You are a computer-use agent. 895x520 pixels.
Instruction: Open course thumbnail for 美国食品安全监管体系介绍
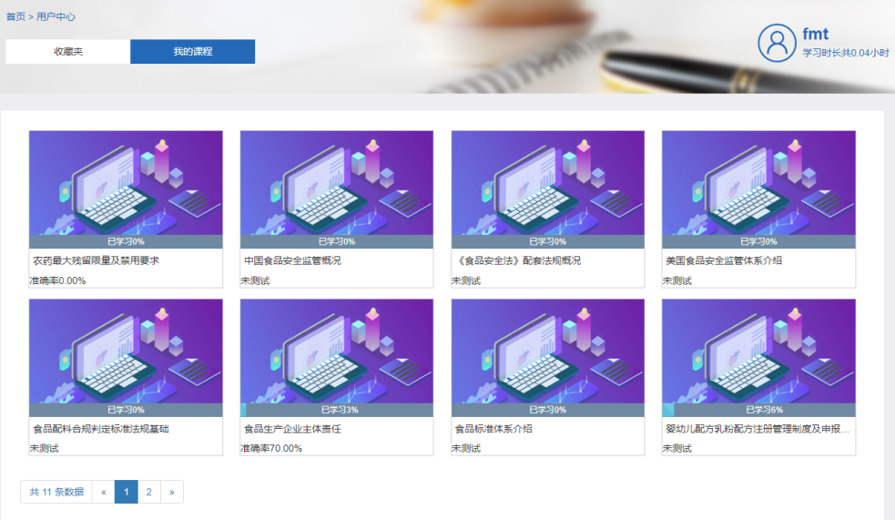coord(758,183)
